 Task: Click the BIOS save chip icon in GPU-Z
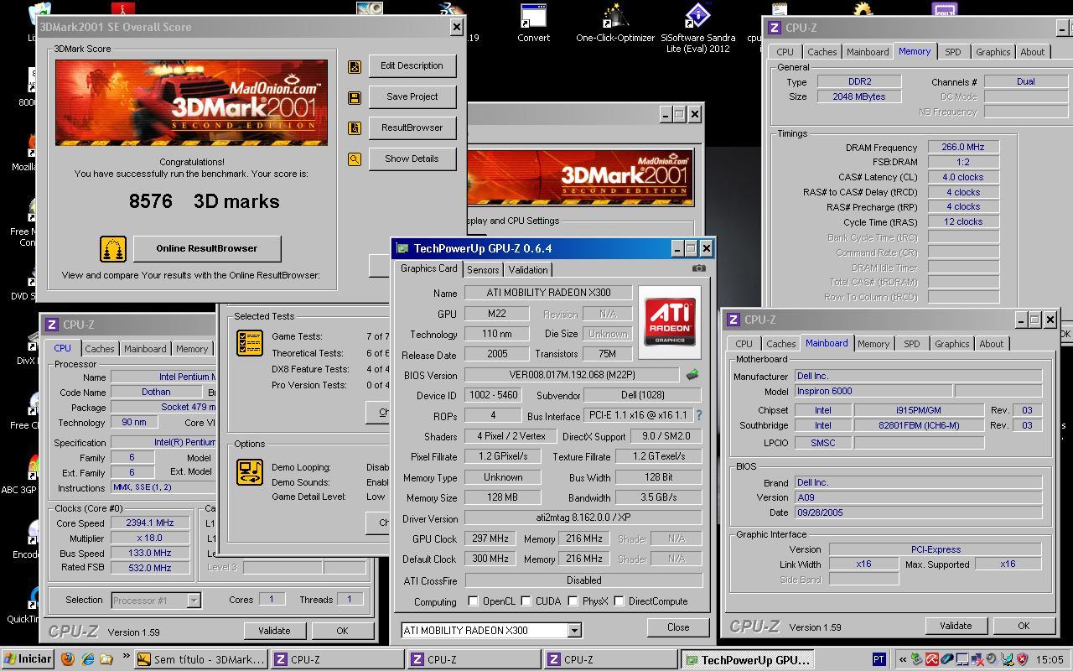pyautogui.click(x=692, y=375)
